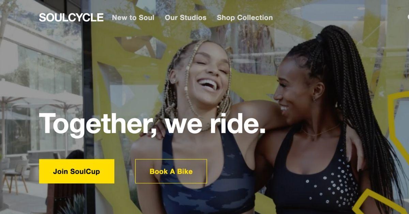
Task: Click the wooden patio chair at bottom left
Action: 15,177
